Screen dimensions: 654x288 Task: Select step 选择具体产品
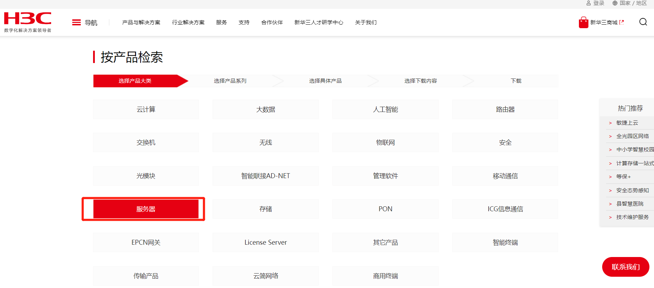(325, 81)
